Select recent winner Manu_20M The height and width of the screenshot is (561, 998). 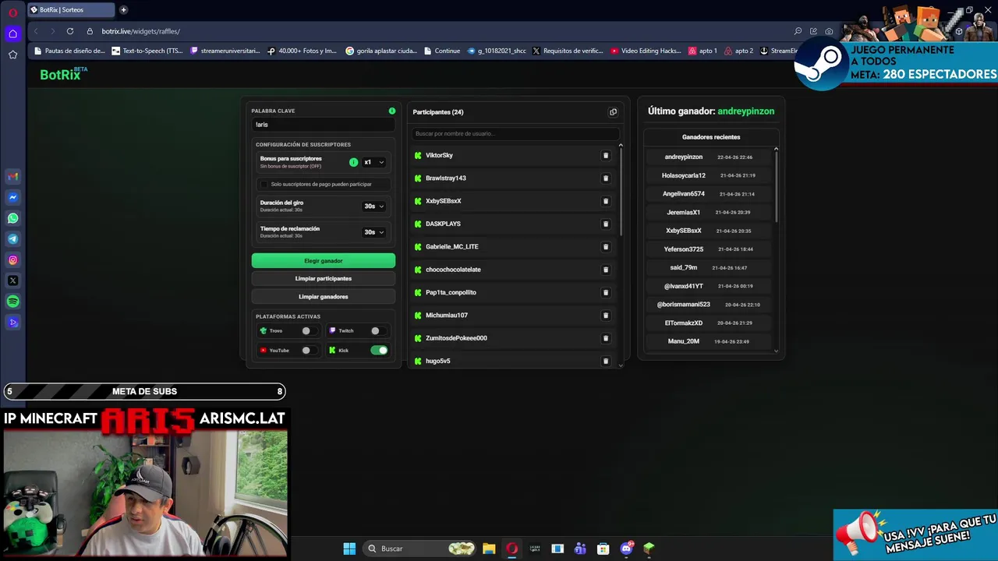click(709, 341)
